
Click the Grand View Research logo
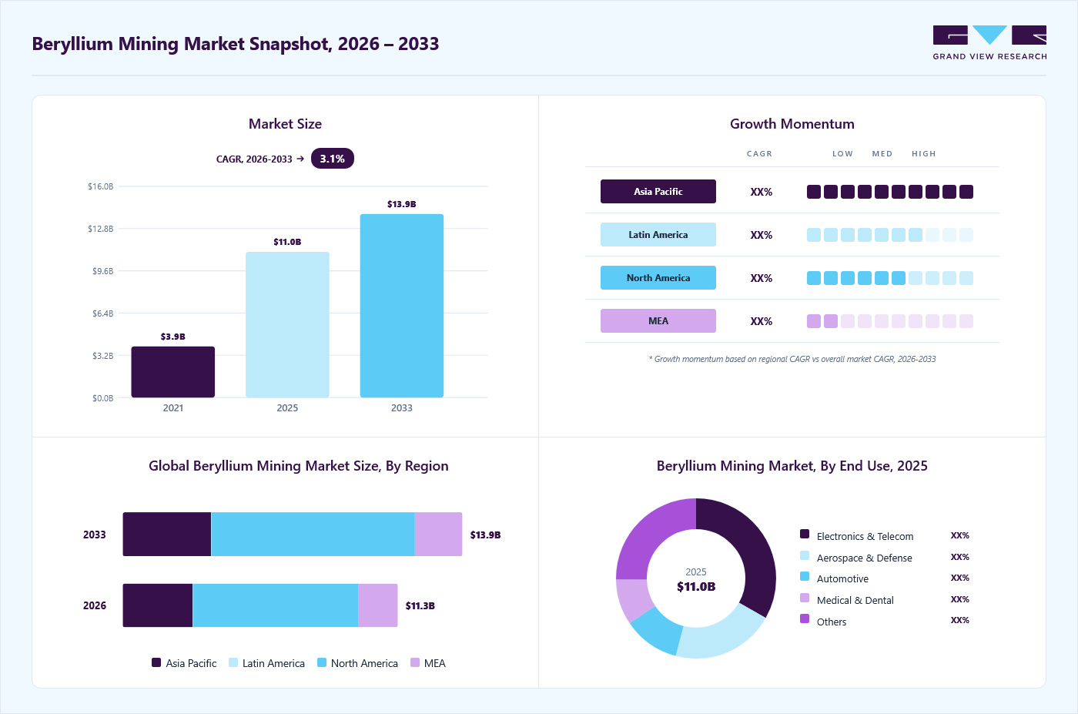(989, 43)
